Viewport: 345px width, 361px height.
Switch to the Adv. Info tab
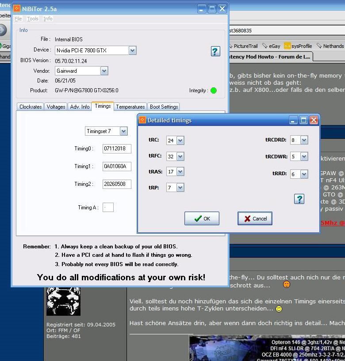click(80, 107)
